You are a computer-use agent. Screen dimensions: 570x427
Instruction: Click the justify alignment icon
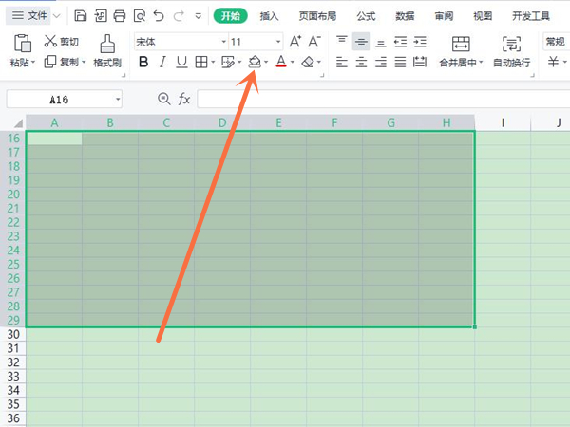tap(400, 62)
